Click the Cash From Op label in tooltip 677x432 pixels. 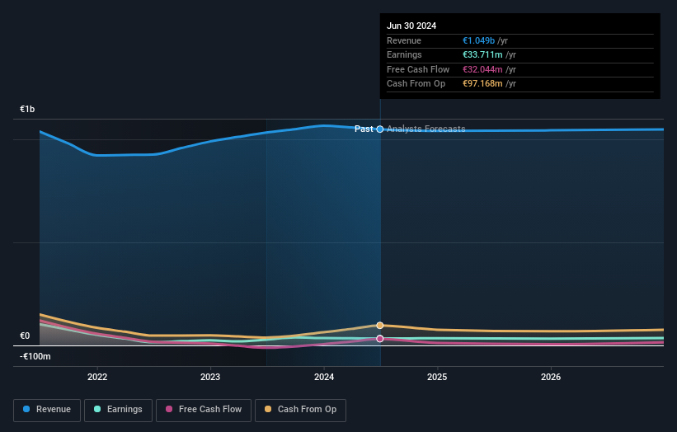(x=416, y=84)
